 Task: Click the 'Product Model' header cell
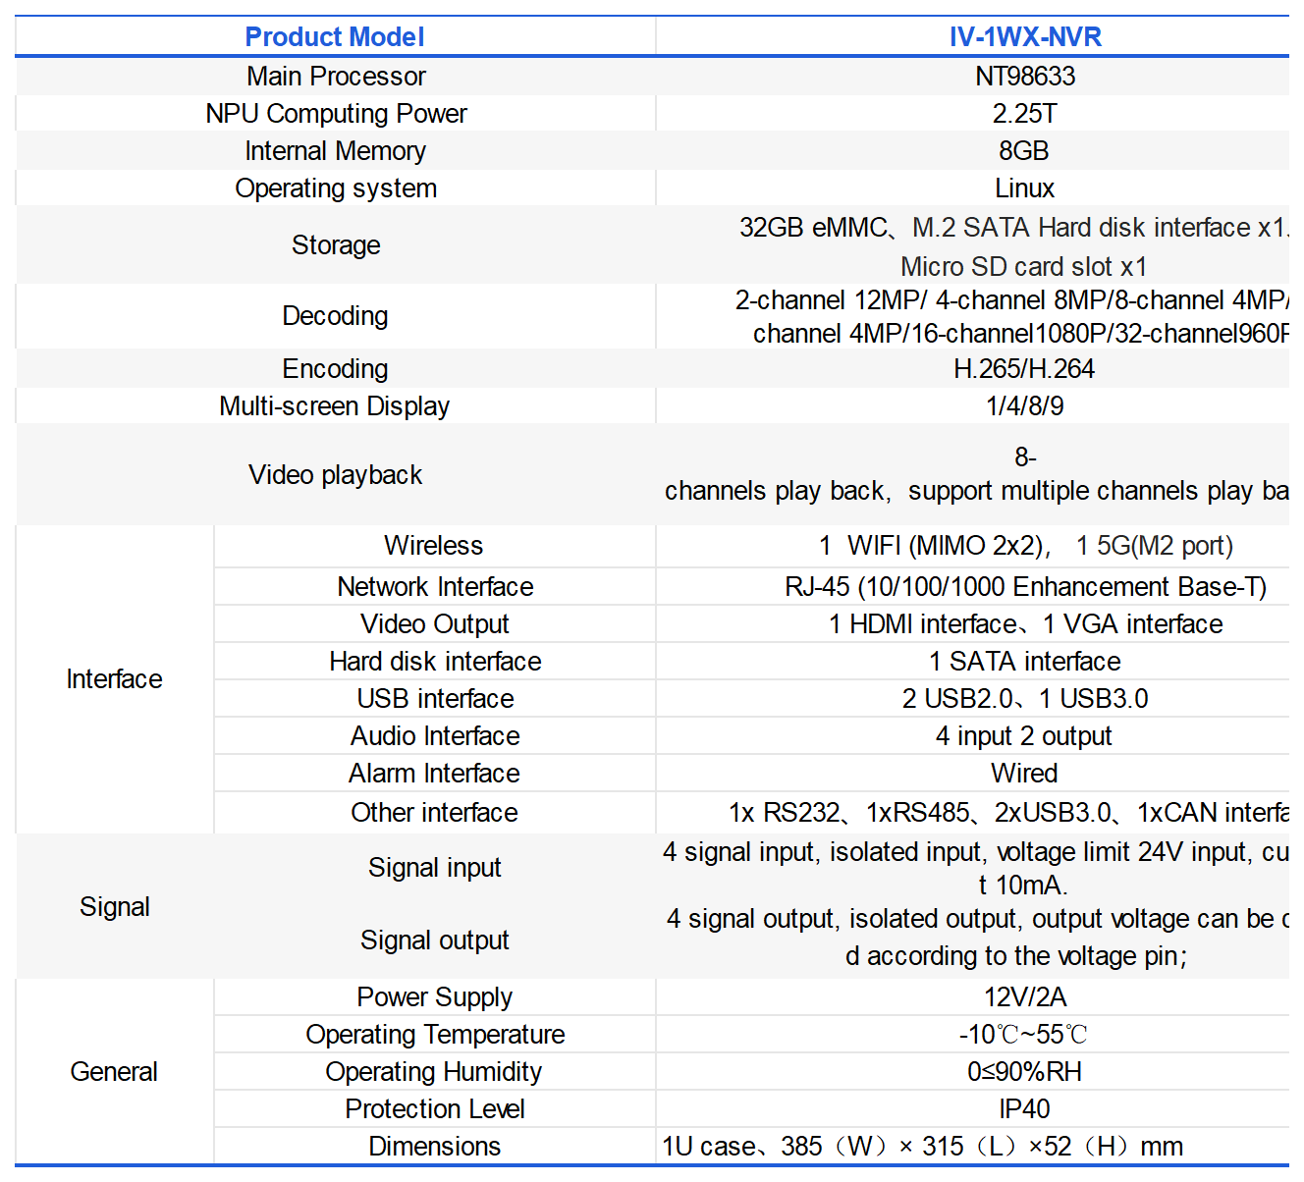tap(335, 37)
